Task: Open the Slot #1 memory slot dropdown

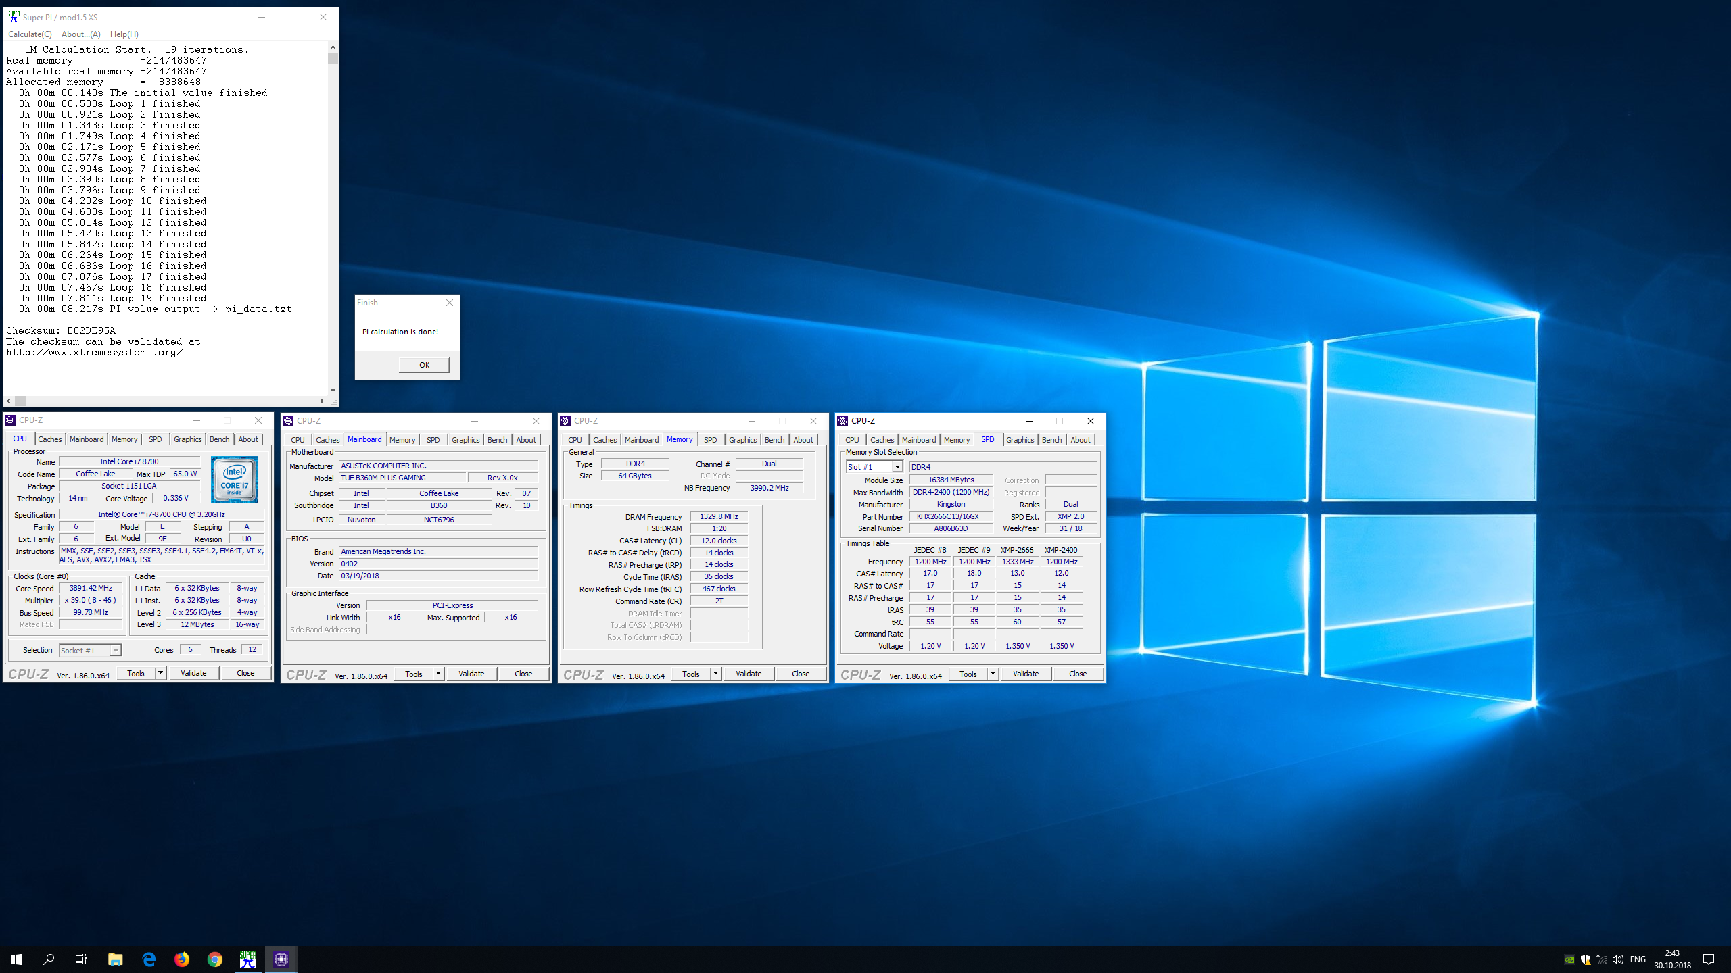Action: [x=897, y=467]
